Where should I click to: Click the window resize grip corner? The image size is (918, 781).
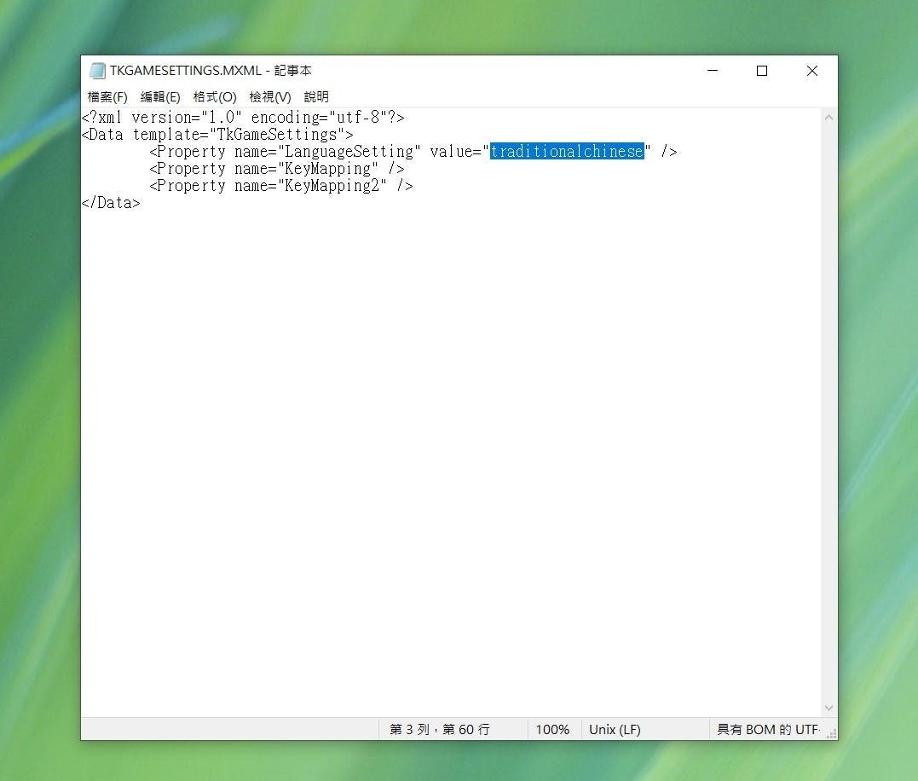tap(832, 734)
